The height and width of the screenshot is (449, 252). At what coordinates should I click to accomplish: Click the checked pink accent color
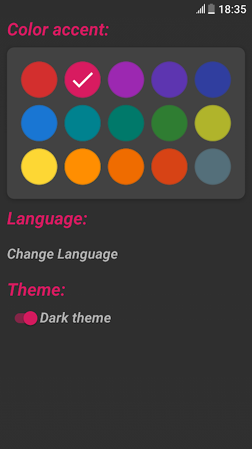(x=82, y=80)
